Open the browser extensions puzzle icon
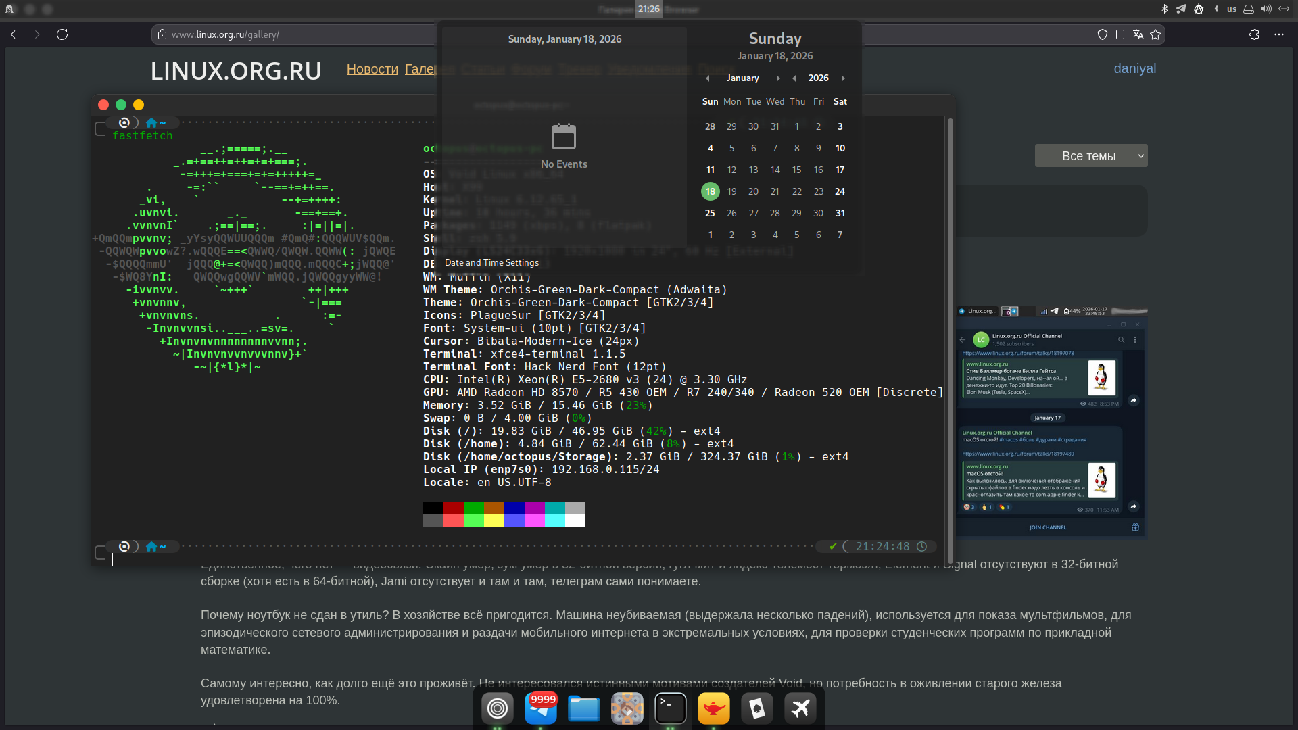The width and height of the screenshot is (1298, 730). 1254,34
